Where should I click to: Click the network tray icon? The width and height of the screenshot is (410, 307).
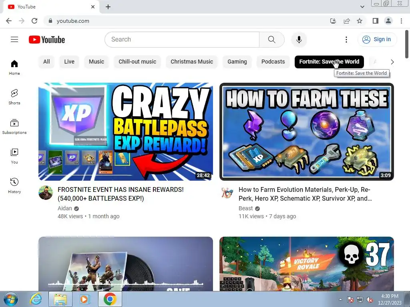(x=360, y=300)
